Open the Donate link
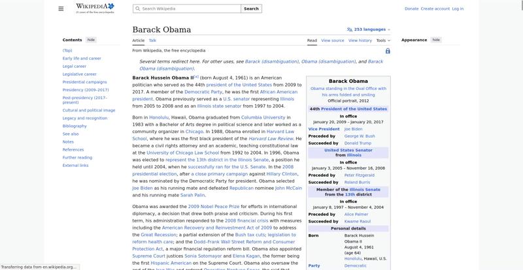 coord(411,8)
